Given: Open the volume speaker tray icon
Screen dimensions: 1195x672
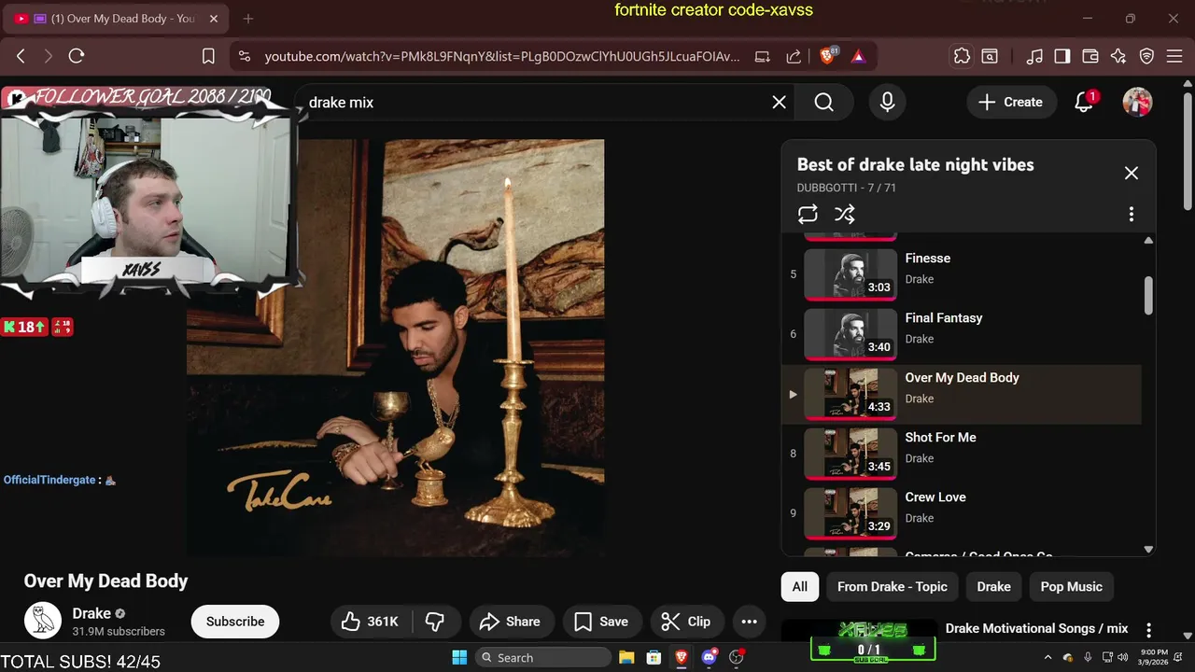Looking at the screenshot, I should [1122, 657].
